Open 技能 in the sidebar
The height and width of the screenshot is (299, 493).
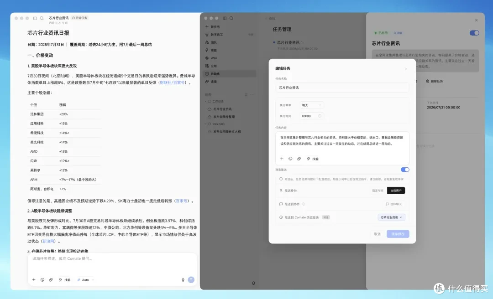pyautogui.click(x=230, y=50)
